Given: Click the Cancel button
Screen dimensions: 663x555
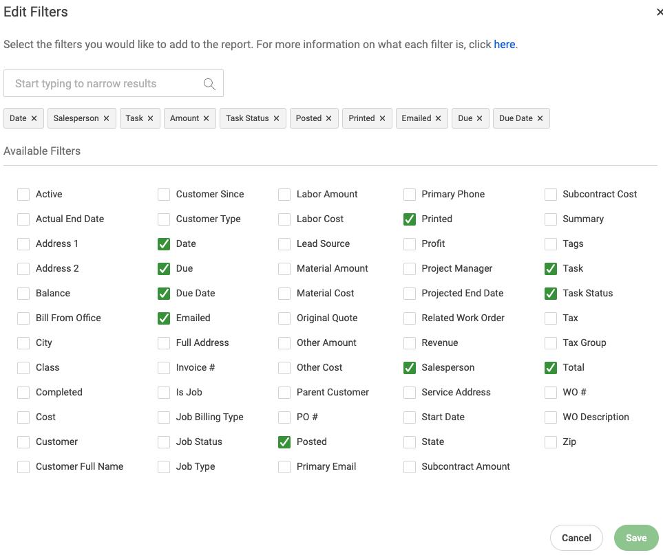Looking at the screenshot, I should coord(576,538).
